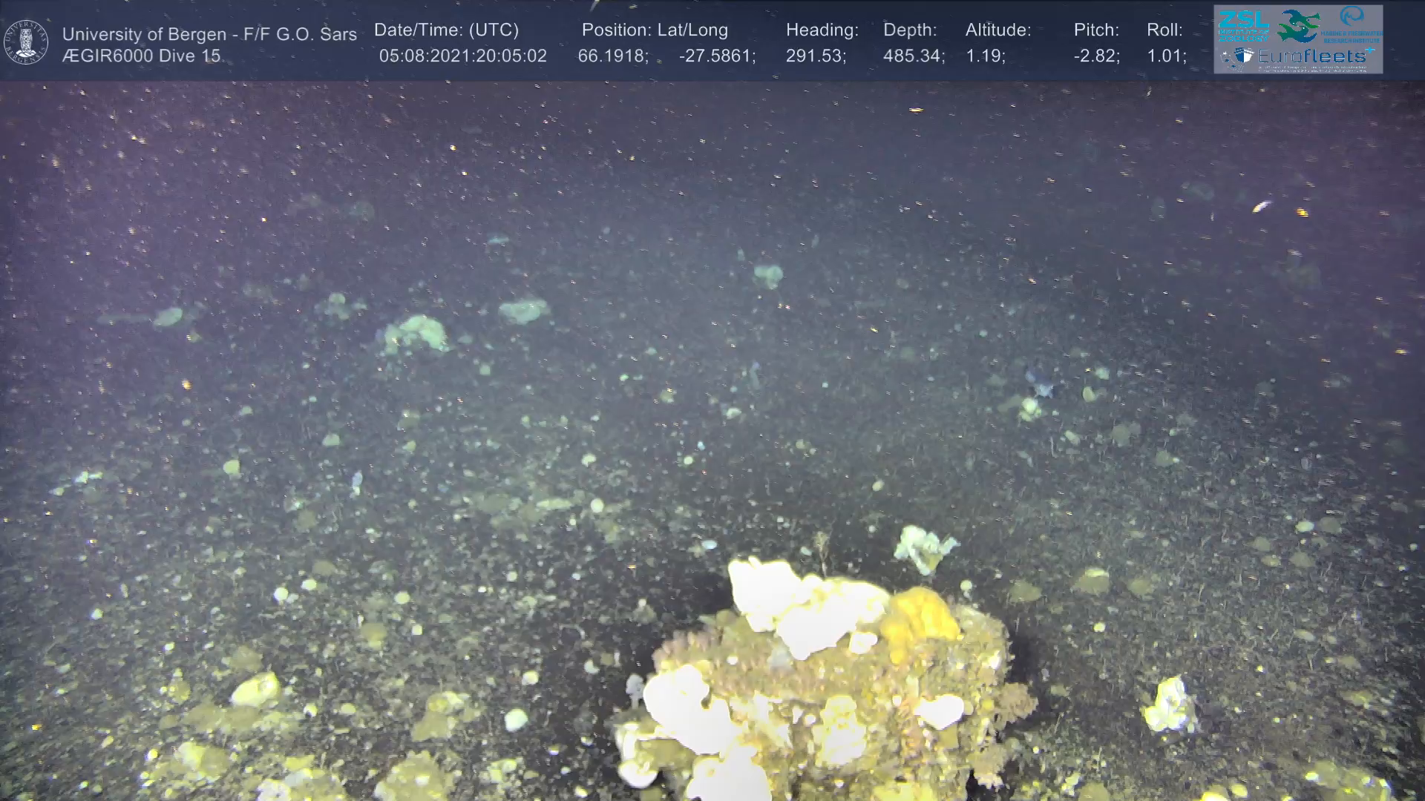The width and height of the screenshot is (1425, 801).
Task: Click the Depth value 485.34
Action: pyautogui.click(x=913, y=56)
